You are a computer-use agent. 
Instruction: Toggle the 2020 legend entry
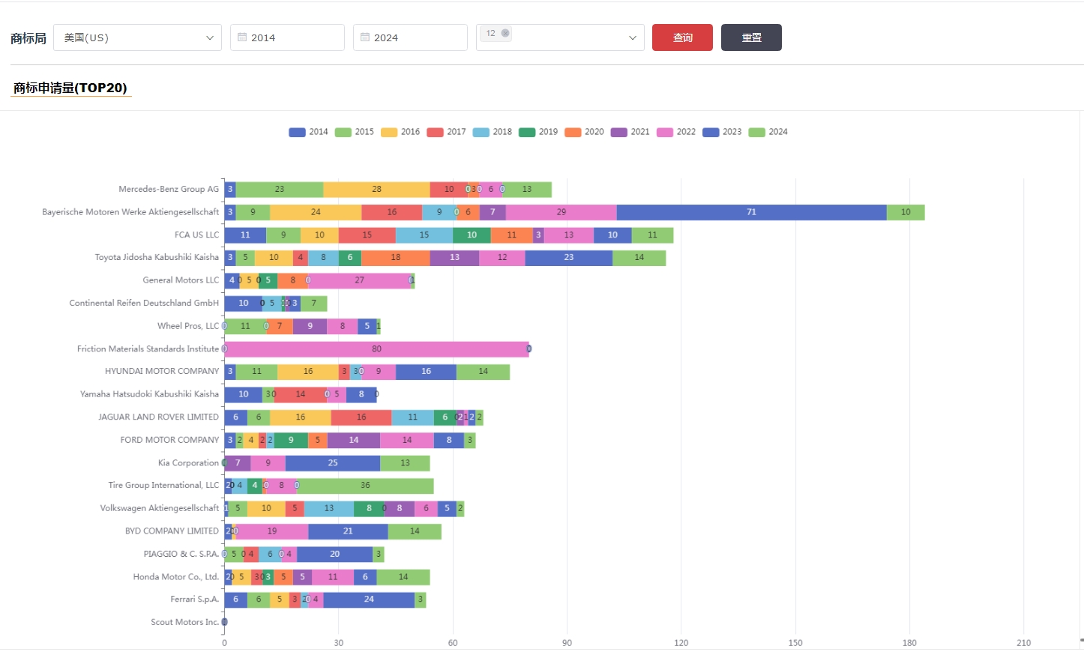click(x=584, y=132)
